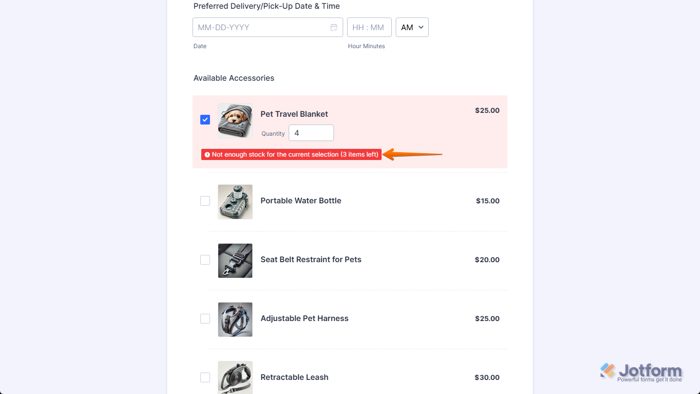
Task: Click the Jotform logo badge
Action: pyautogui.click(x=641, y=373)
